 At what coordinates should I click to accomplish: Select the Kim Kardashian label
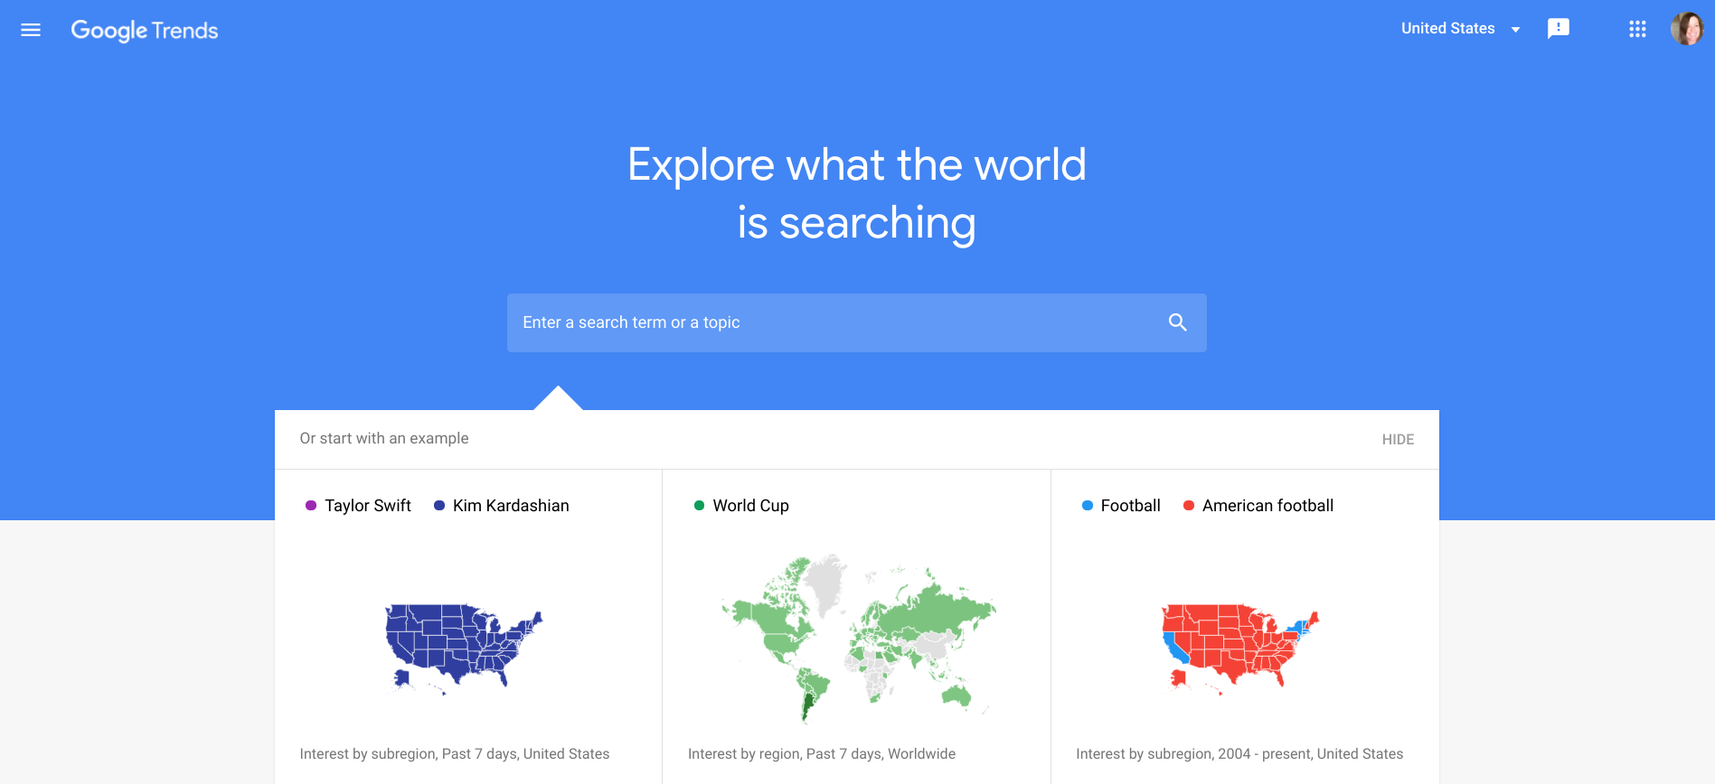pos(511,506)
